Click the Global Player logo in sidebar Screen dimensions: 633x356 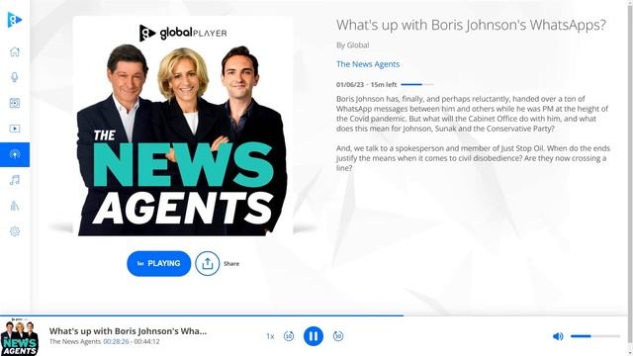(x=15, y=20)
